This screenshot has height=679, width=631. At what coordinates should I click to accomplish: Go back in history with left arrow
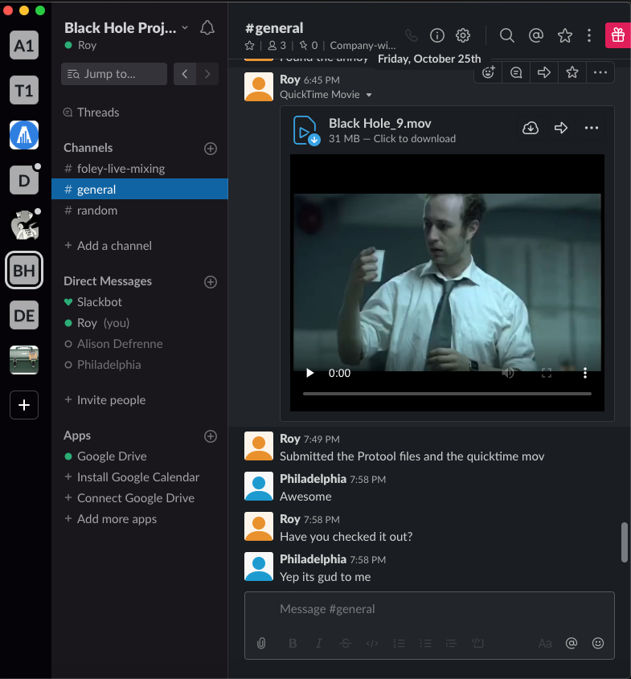pyautogui.click(x=185, y=74)
